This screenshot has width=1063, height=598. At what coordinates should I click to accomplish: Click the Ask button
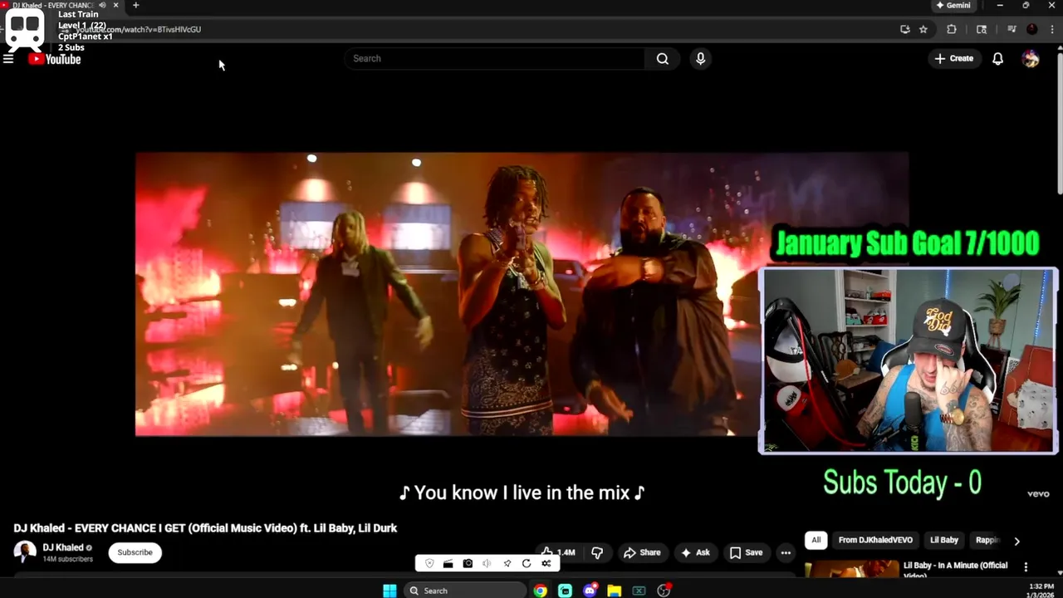click(x=695, y=552)
